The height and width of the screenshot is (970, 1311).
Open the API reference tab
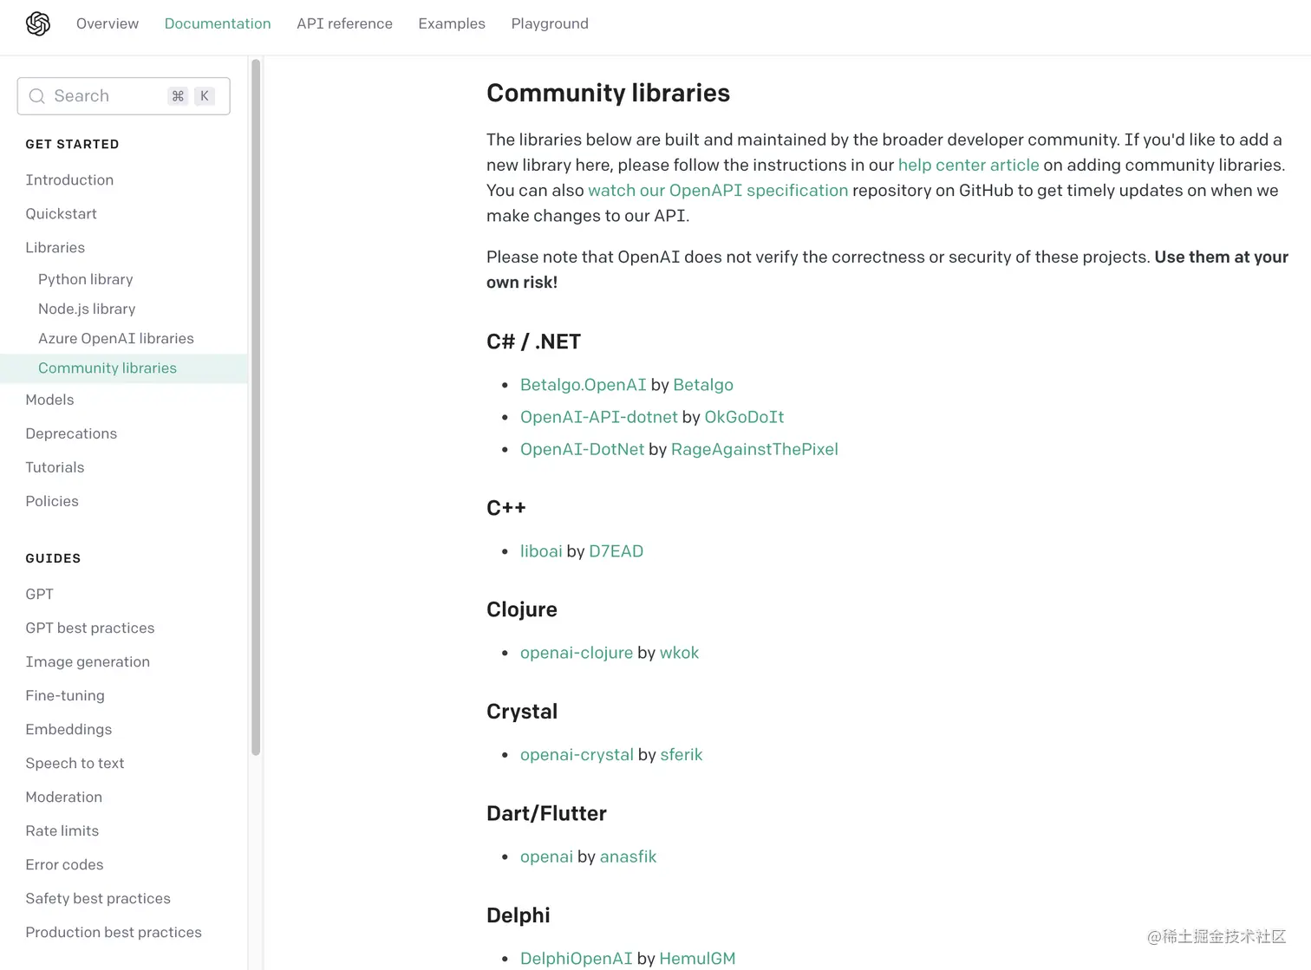[344, 23]
